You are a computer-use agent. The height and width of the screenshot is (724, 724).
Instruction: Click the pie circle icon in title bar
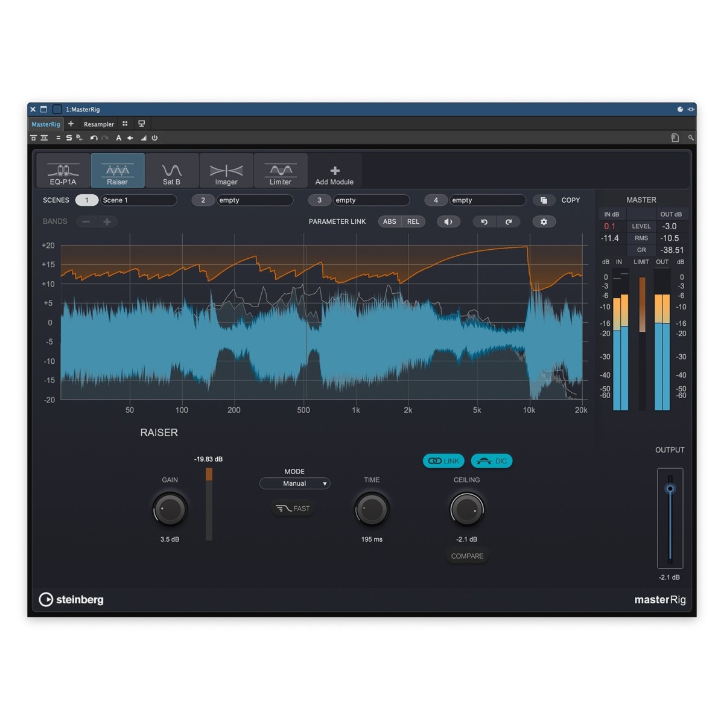pos(680,109)
